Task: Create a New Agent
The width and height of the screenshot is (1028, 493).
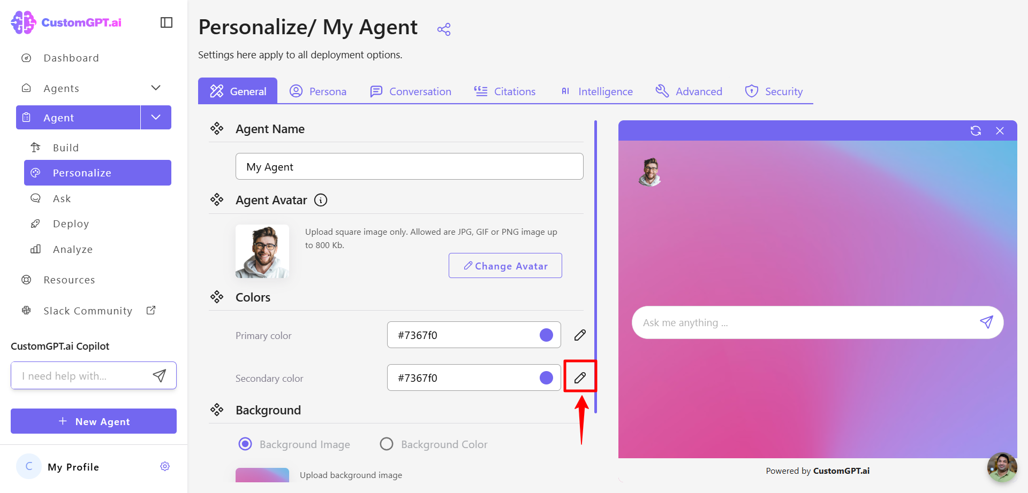Action: click(x=94, y=421)
